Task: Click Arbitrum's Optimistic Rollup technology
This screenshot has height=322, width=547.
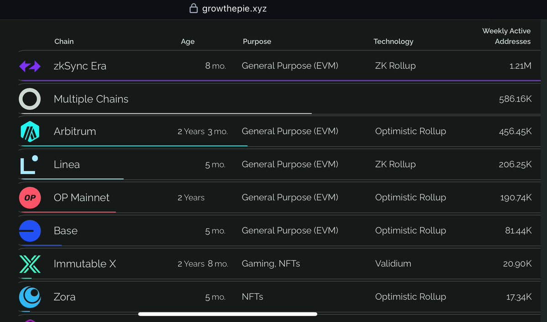Action: 410,132
